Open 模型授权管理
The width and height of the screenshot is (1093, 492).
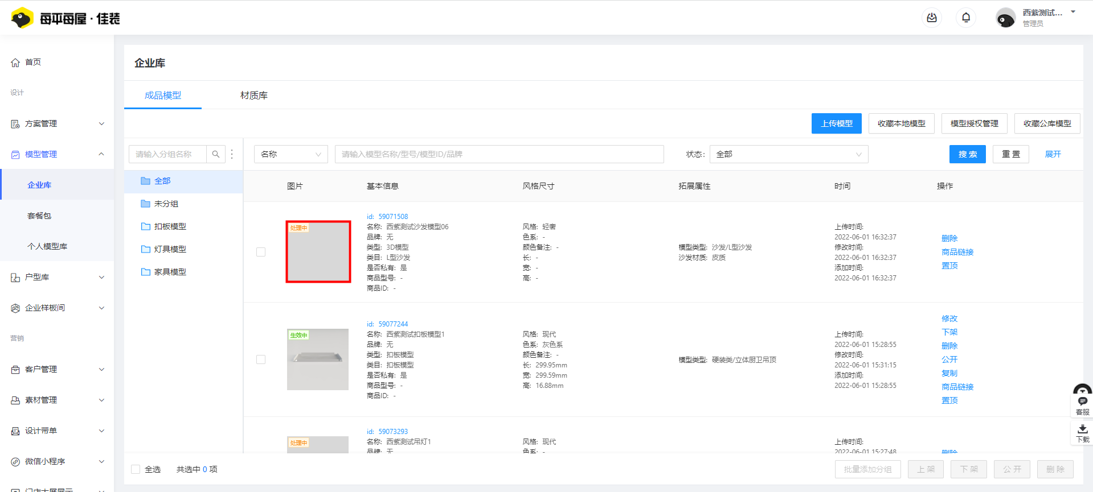[x=975, y=123]
